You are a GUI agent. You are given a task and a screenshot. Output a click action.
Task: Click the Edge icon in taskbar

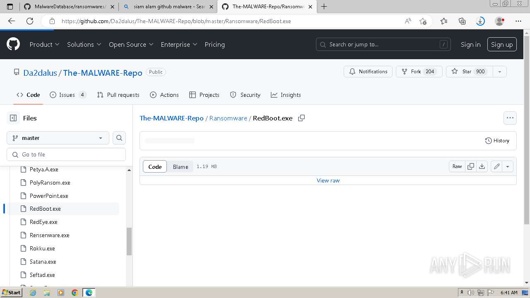pos(89,293)
